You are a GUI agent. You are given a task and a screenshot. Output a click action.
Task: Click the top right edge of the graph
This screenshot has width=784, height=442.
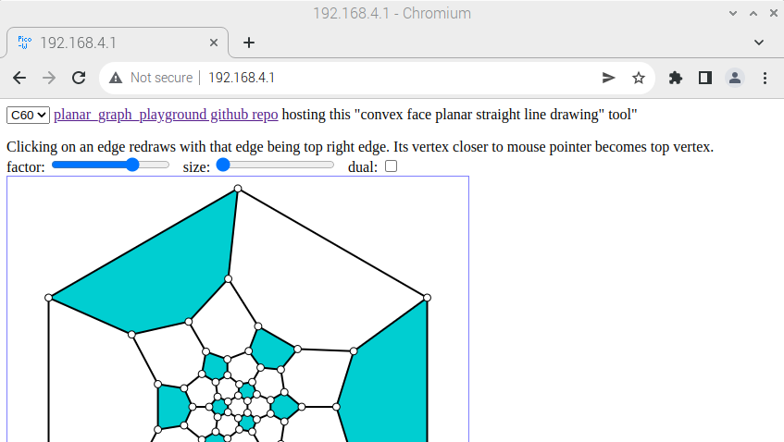tap(332, 243)
